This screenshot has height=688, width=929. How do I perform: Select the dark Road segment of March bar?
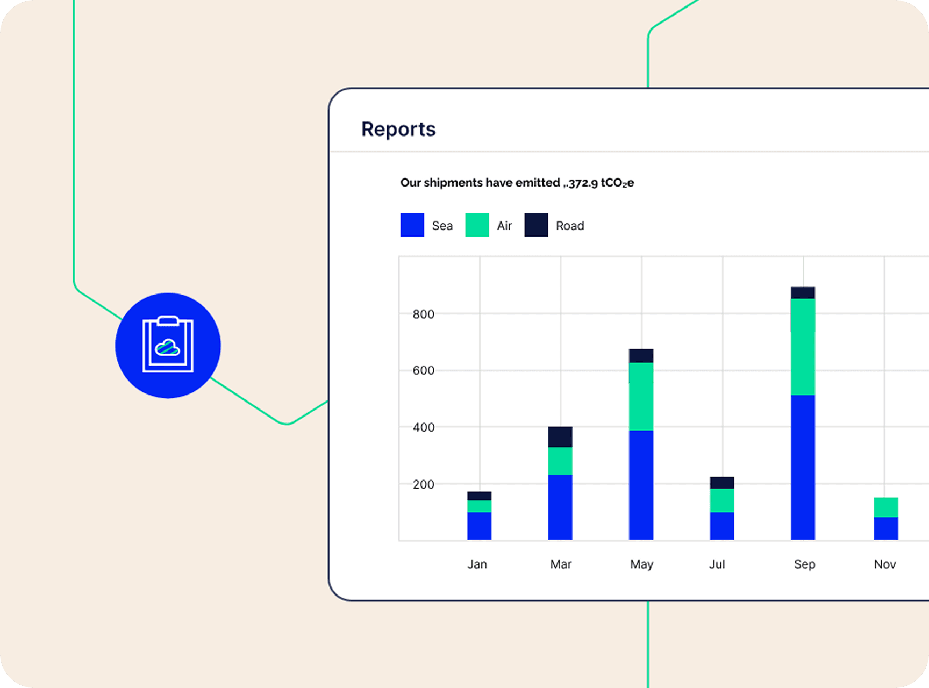coord(560,437)
